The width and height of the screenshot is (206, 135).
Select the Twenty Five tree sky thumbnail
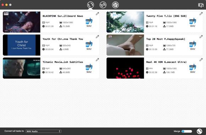125,22
